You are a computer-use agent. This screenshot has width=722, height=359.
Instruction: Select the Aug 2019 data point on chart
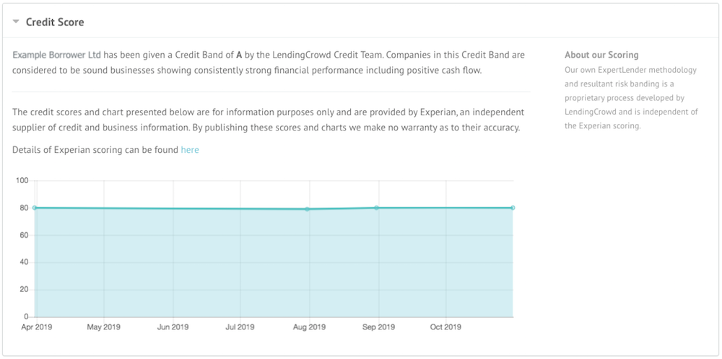coord(307,209)
